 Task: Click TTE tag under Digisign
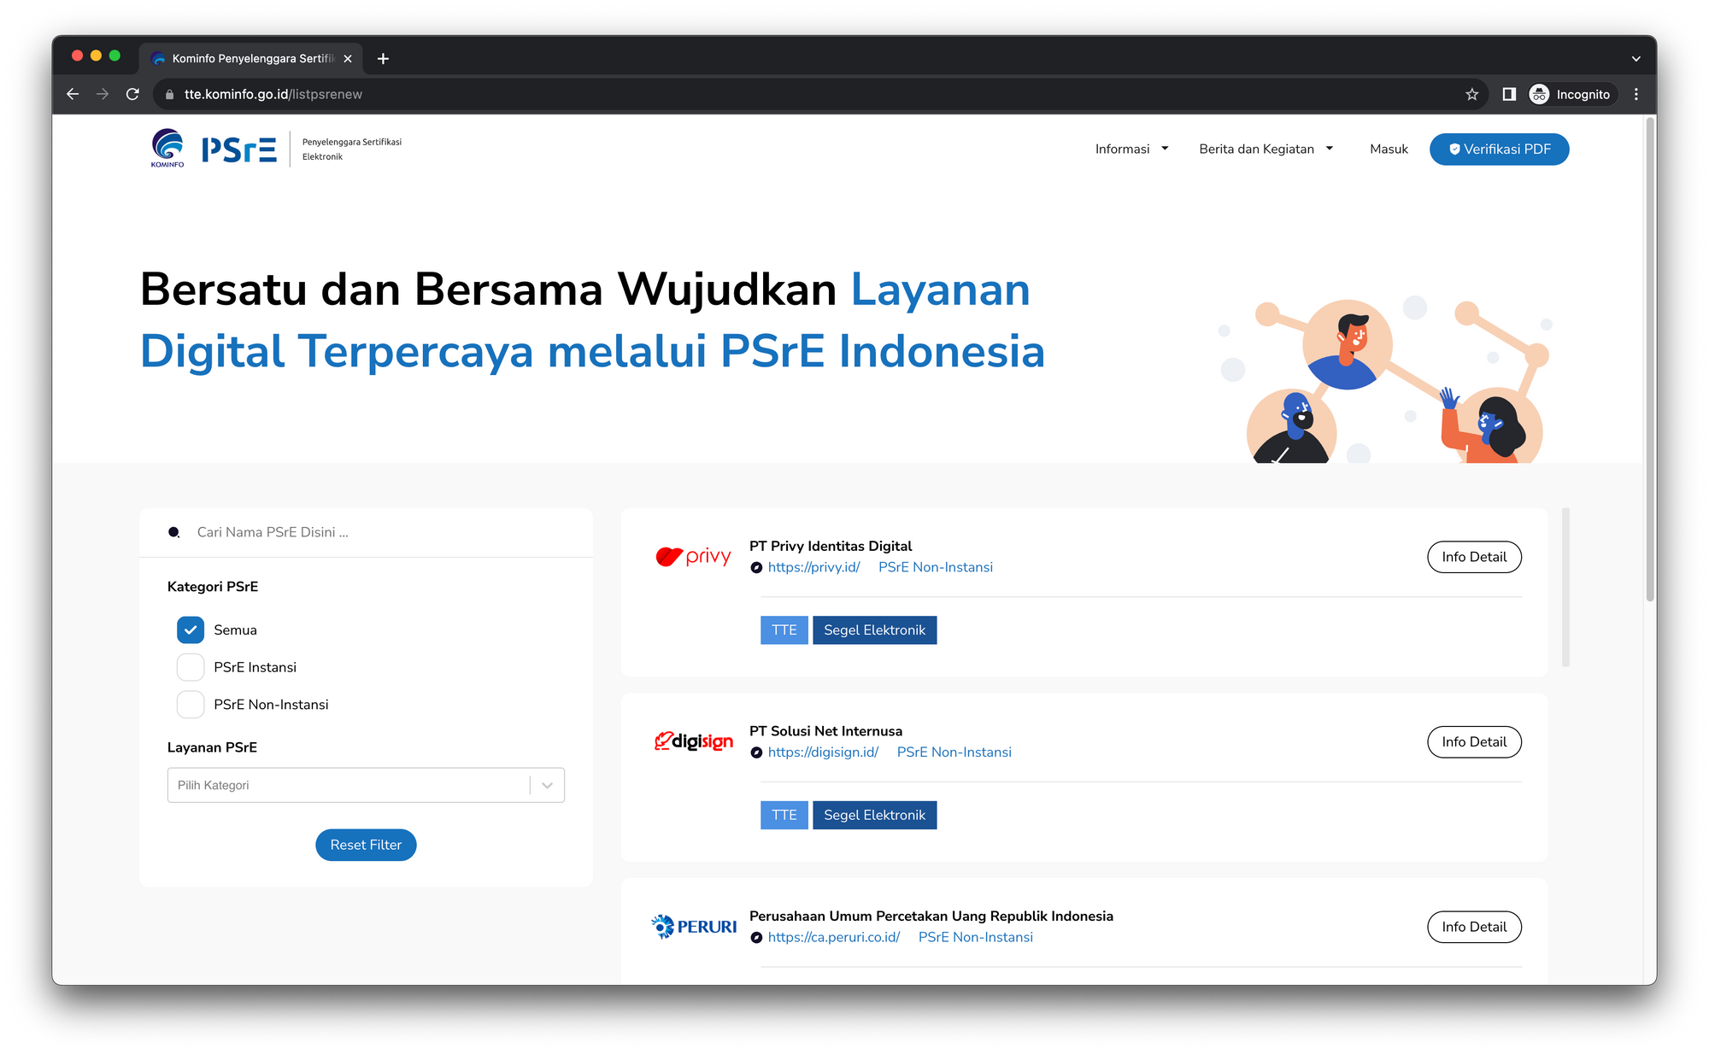point(784,815)
